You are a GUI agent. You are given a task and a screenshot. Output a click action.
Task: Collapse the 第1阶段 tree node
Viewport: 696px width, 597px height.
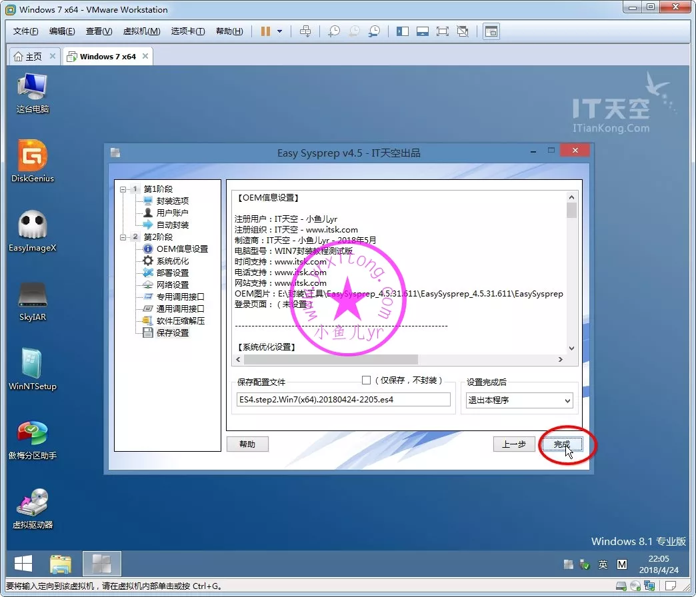point(123,189)
